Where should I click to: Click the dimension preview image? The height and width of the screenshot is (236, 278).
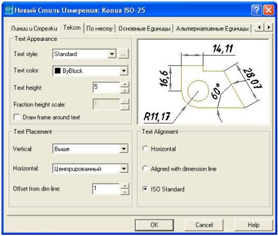(204, 82)
